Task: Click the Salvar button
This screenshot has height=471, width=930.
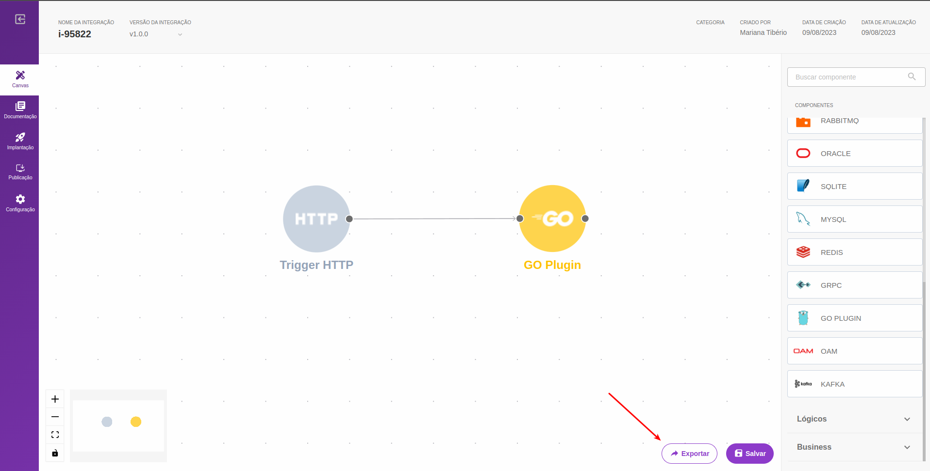Action: tap(749, 454)
